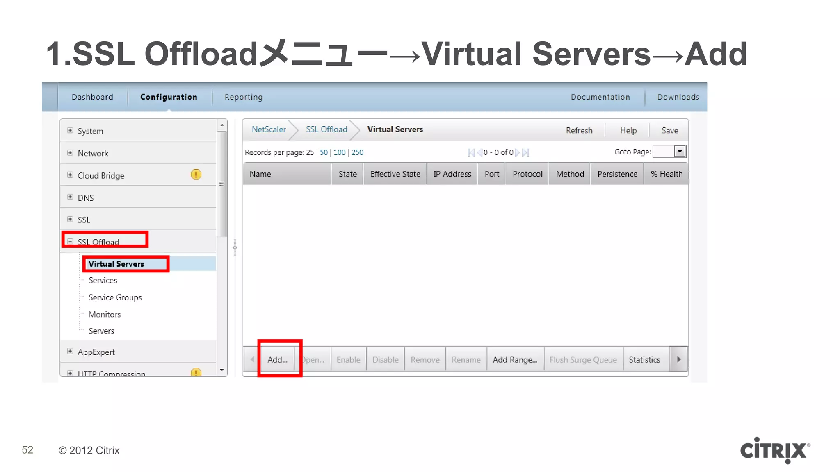Open the Goto Page dropdown
This screenshot has width=840, height=472.
click(x=680, y=152)
